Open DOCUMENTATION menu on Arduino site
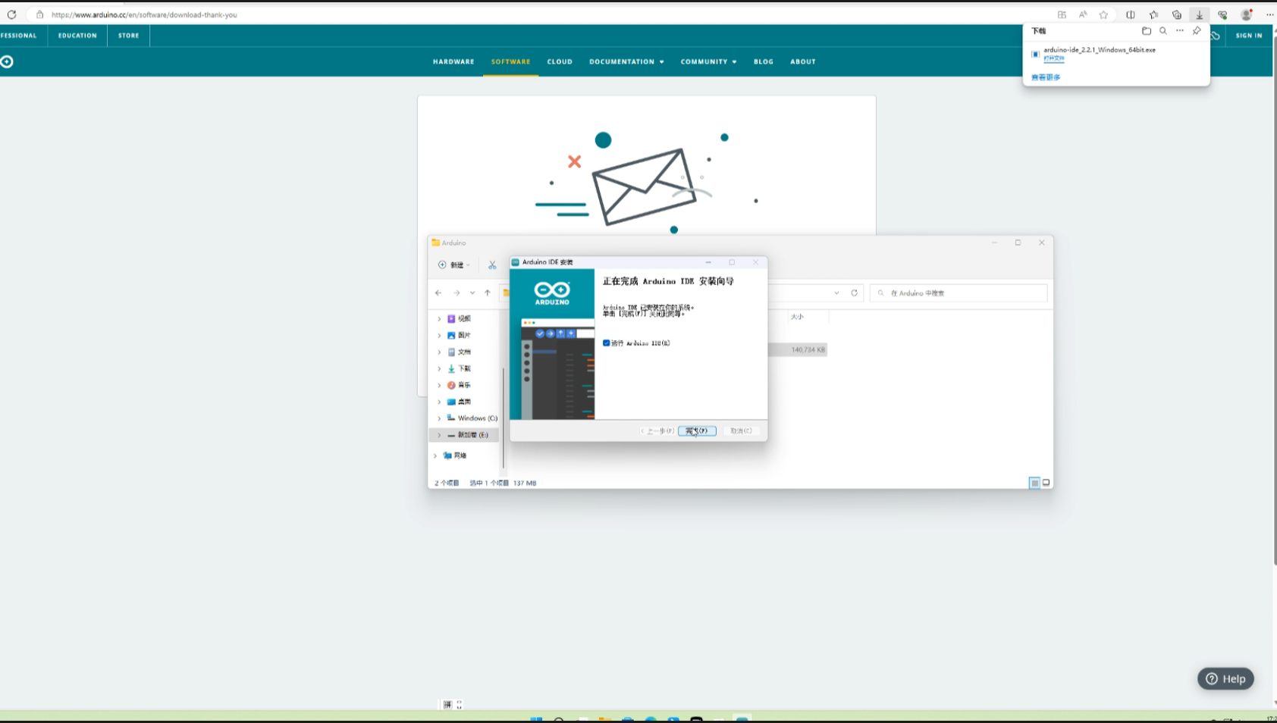1277x723 pixels. [x=626, y=62]
